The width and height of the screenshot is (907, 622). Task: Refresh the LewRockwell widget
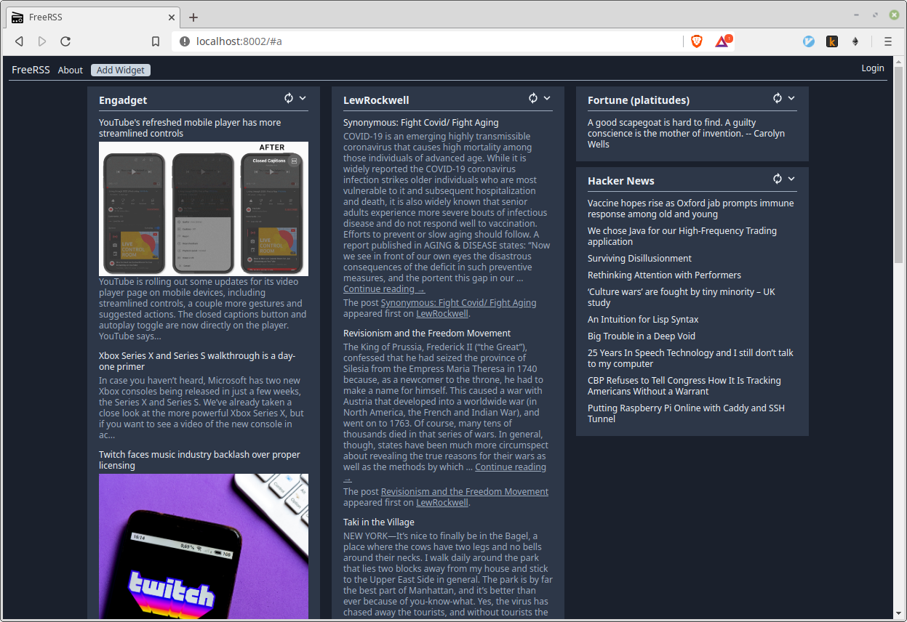(533, 98)
